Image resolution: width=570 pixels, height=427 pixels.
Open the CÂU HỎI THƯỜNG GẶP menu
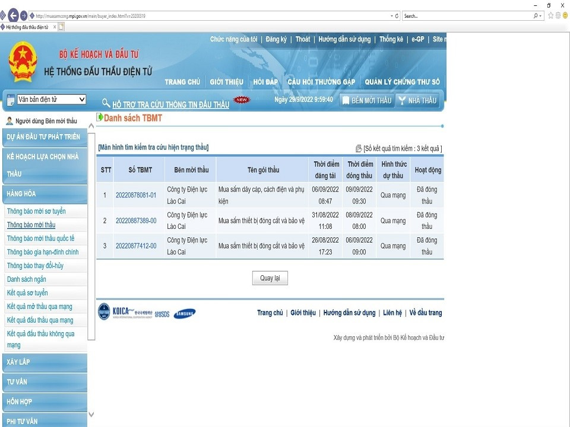[x=321, y=82]
